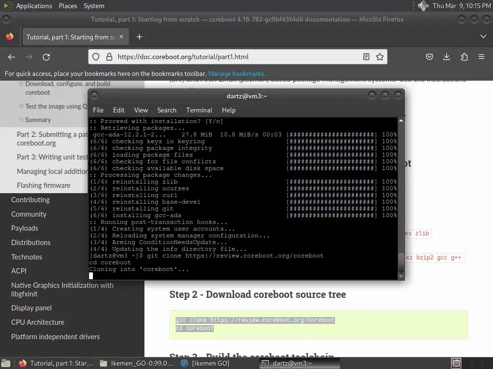Screen dimensions: 493x369
Task: Click the terminal vertical scrollbar thumb
Action: point(401,263)
